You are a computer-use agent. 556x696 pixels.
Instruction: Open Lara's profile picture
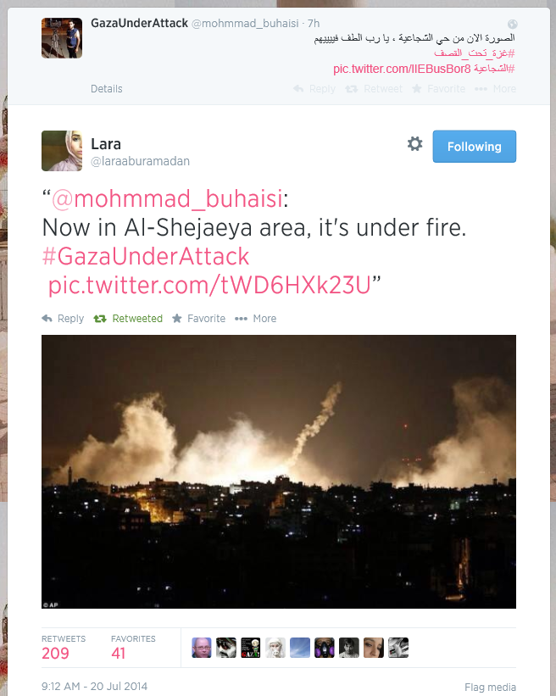click(x=62, y=151)
